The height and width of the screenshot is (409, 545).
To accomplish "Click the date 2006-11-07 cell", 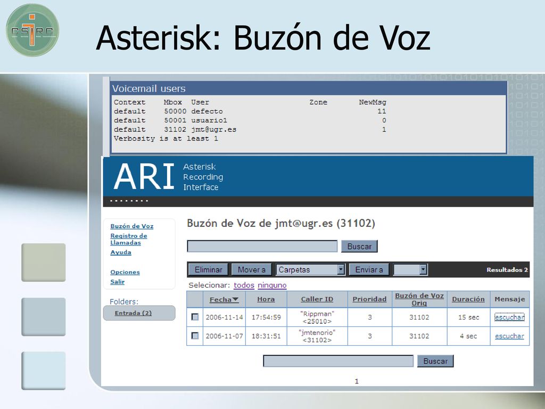I will pos(224,336).
